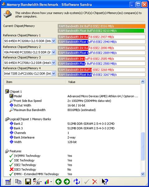Viewport: 149px width, 187px height.
Task: Click info icon beside Bank 3
Action: pyautogui.click(x=11, y=128)
